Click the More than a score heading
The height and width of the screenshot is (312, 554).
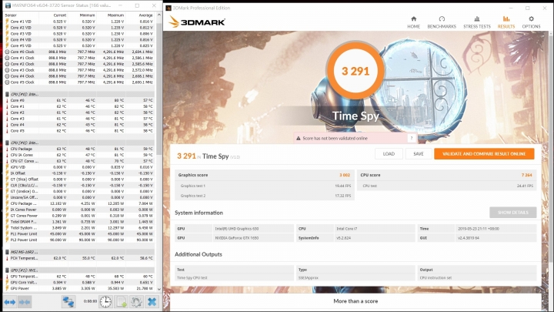(x=355, y=301)
